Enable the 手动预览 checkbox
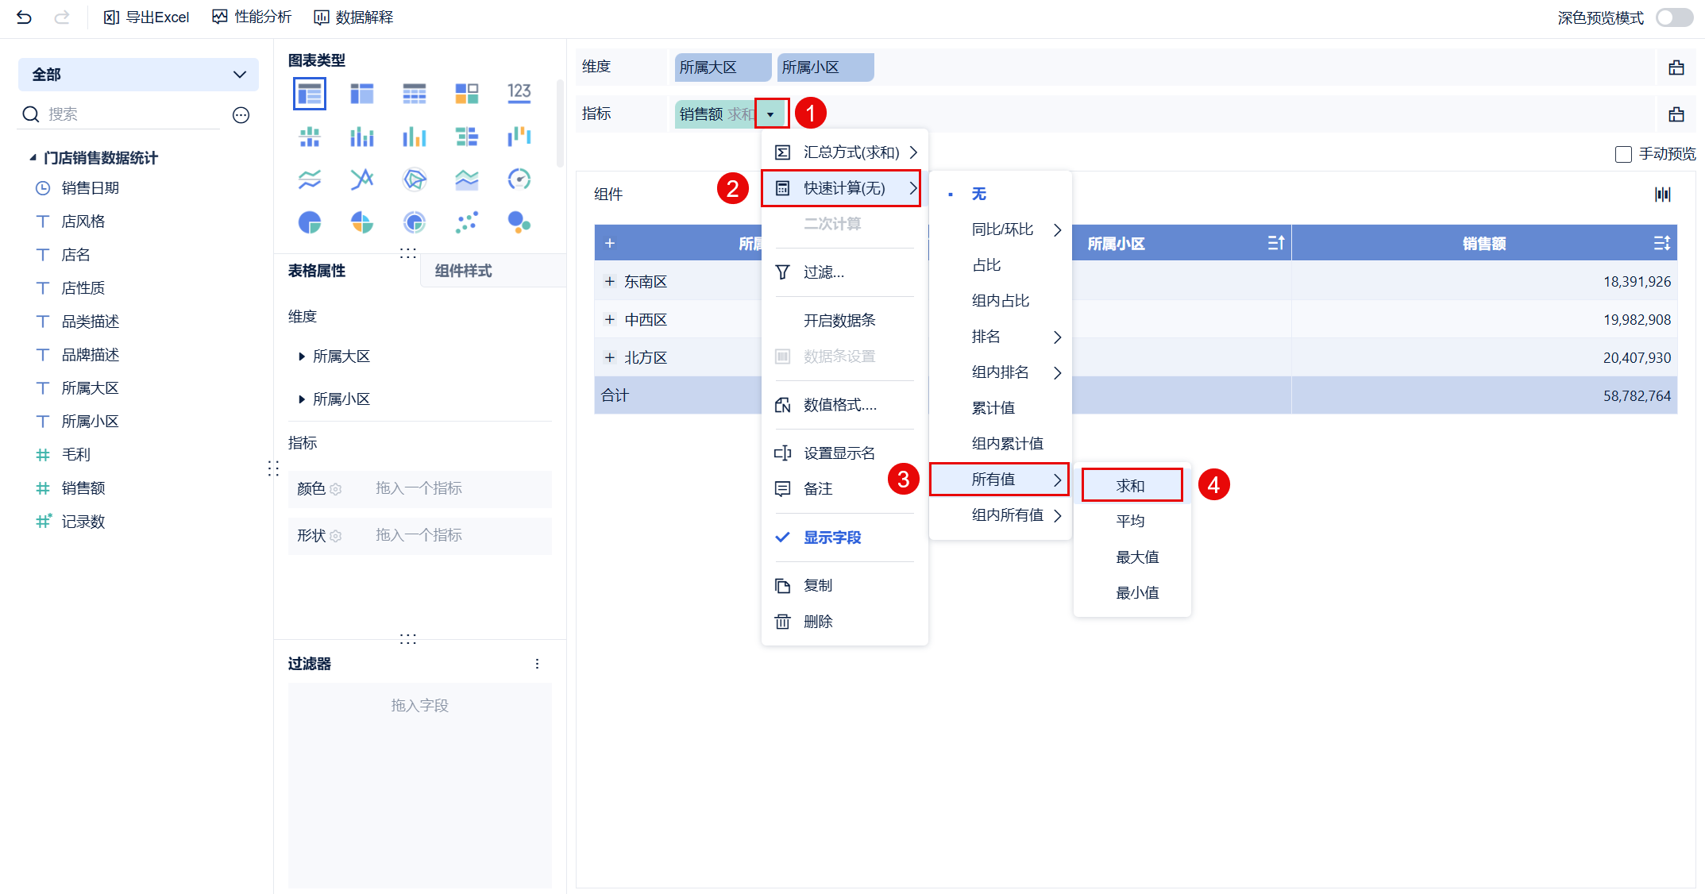This screenshot has height=894, width=1705. click(x=1623, y=154)
